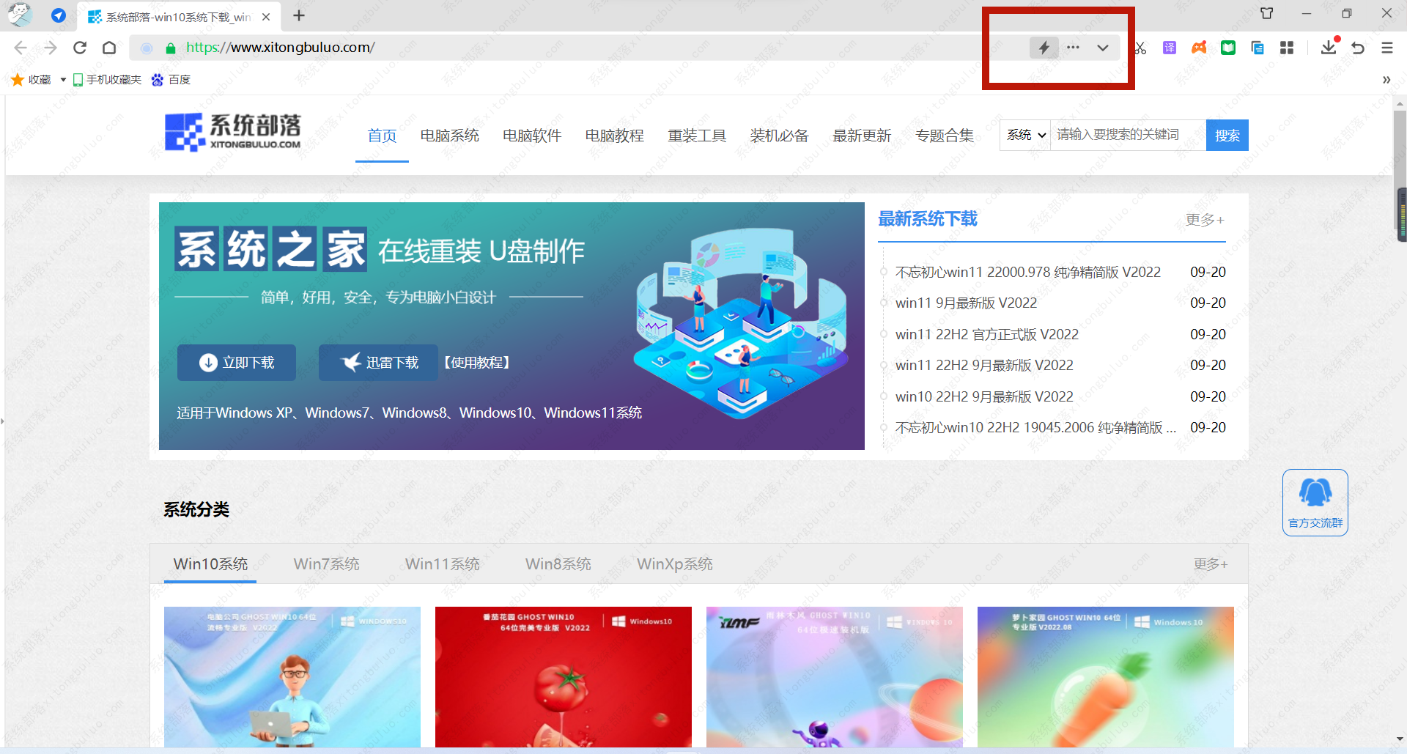1407x754 pixels.
Task: Open 不忘初心win11 22000.978 纯净精简版 link
Action: 1028,272
